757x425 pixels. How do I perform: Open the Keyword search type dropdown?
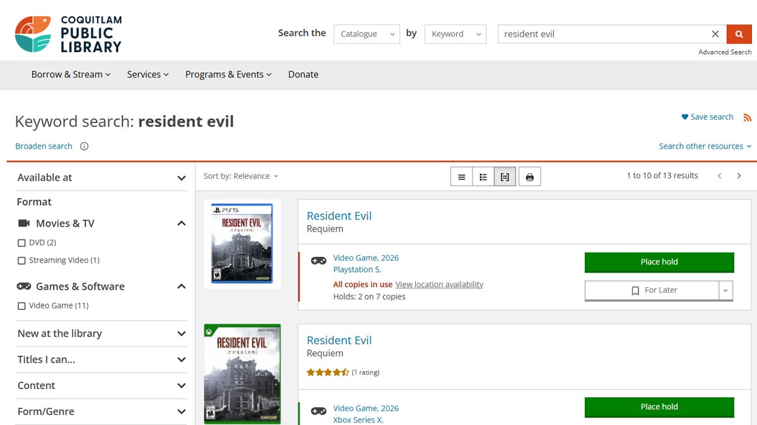pyautogui.click(x=455, y=34)
